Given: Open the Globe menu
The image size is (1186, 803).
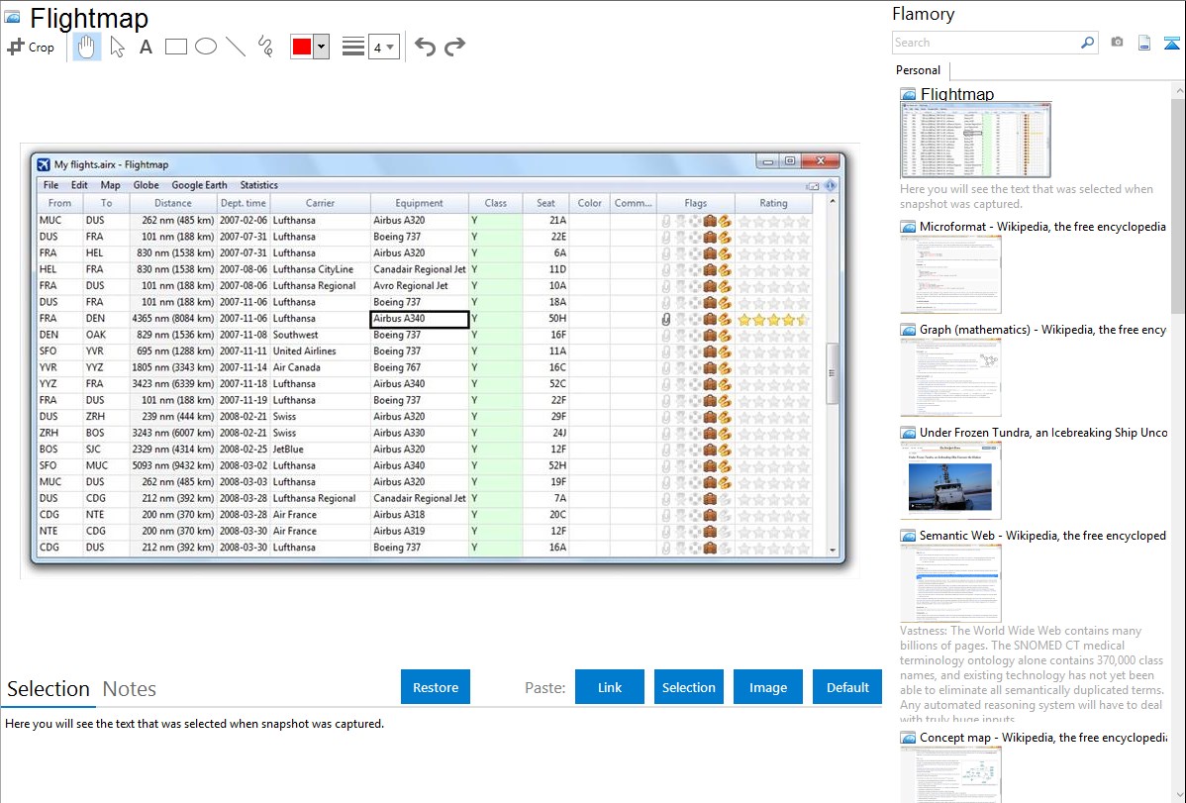Looking at the screenshot, I should [x=146, y=185].
